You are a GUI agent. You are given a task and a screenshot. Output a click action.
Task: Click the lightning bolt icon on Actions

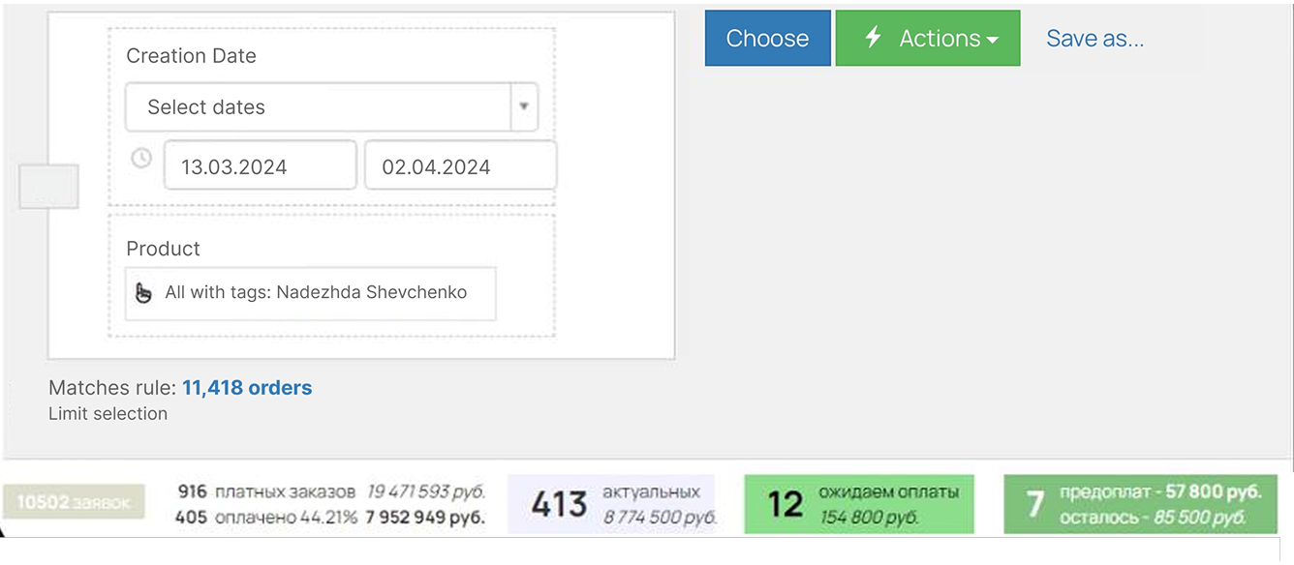pos(873,38)
